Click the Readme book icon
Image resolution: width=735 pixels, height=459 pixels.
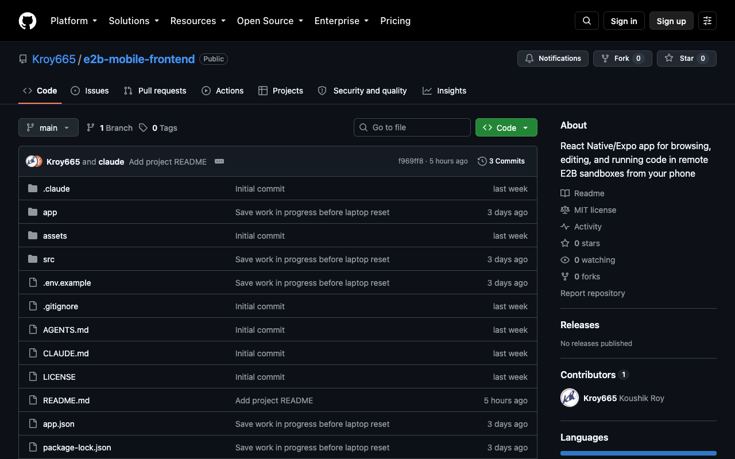[565, 193]
